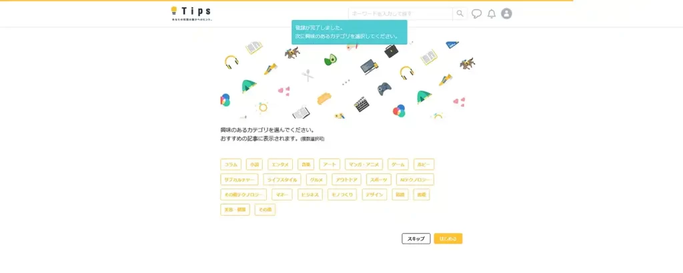683x273 pixels.
Task: Click the magnifier search icon
Action: (x=460, y=13)
